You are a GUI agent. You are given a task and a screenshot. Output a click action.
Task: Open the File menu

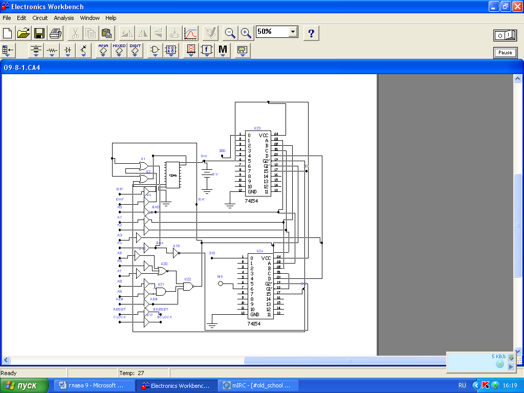click(x=7, y=18)
